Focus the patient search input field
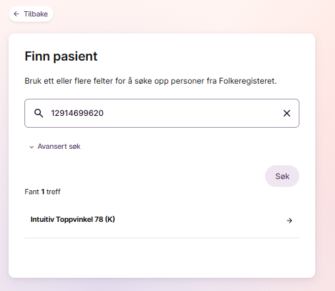 point(162,113)
